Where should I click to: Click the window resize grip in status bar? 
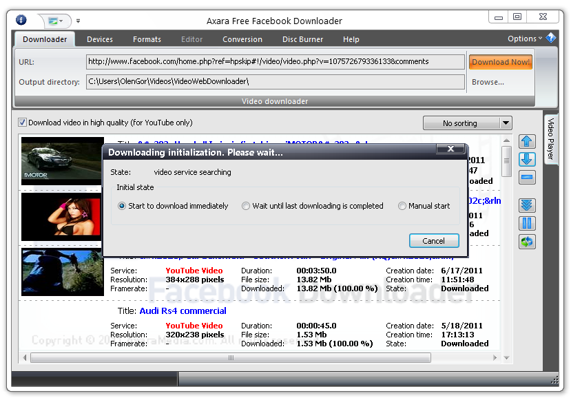point(554,380)
